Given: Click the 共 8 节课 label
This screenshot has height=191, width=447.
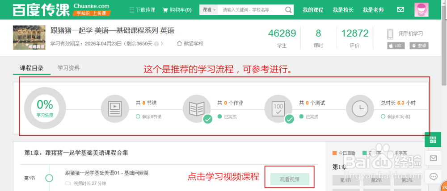Looking at the screenshot, I should tap(146, 103).
